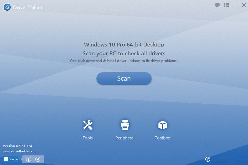Share on Facebook icon
This screenshot has width=248, height=165.
29,159
